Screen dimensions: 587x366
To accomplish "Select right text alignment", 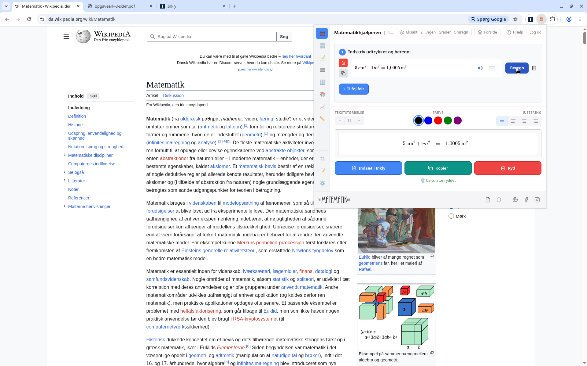I will 535,121.
